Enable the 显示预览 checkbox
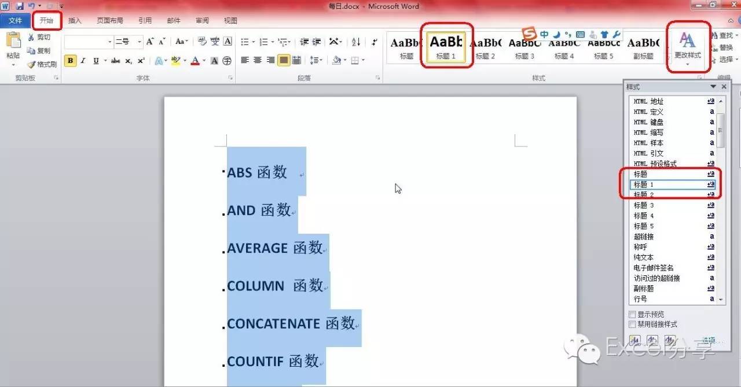The image size is (741, 387). point(633,314)
